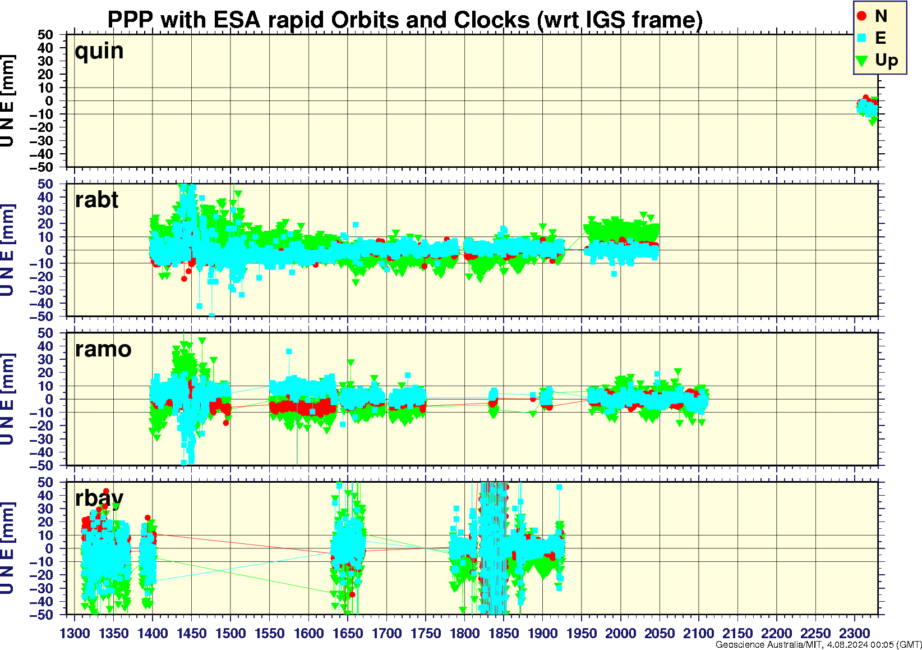Click the 1700 x-axis tick label

click(386, 633)
